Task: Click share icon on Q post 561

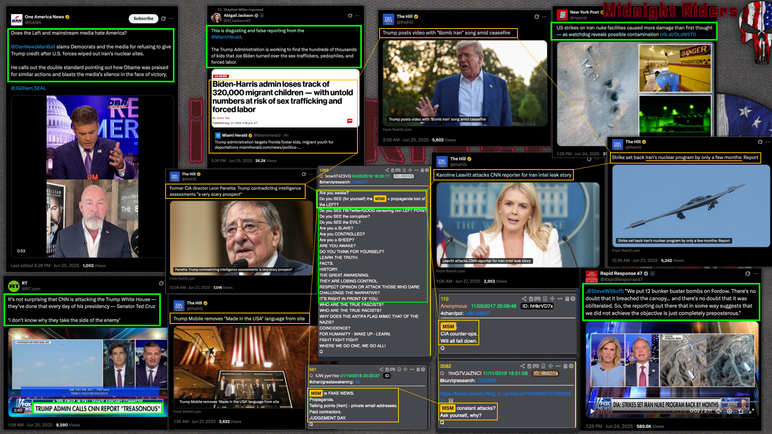Action: (381, 369)
